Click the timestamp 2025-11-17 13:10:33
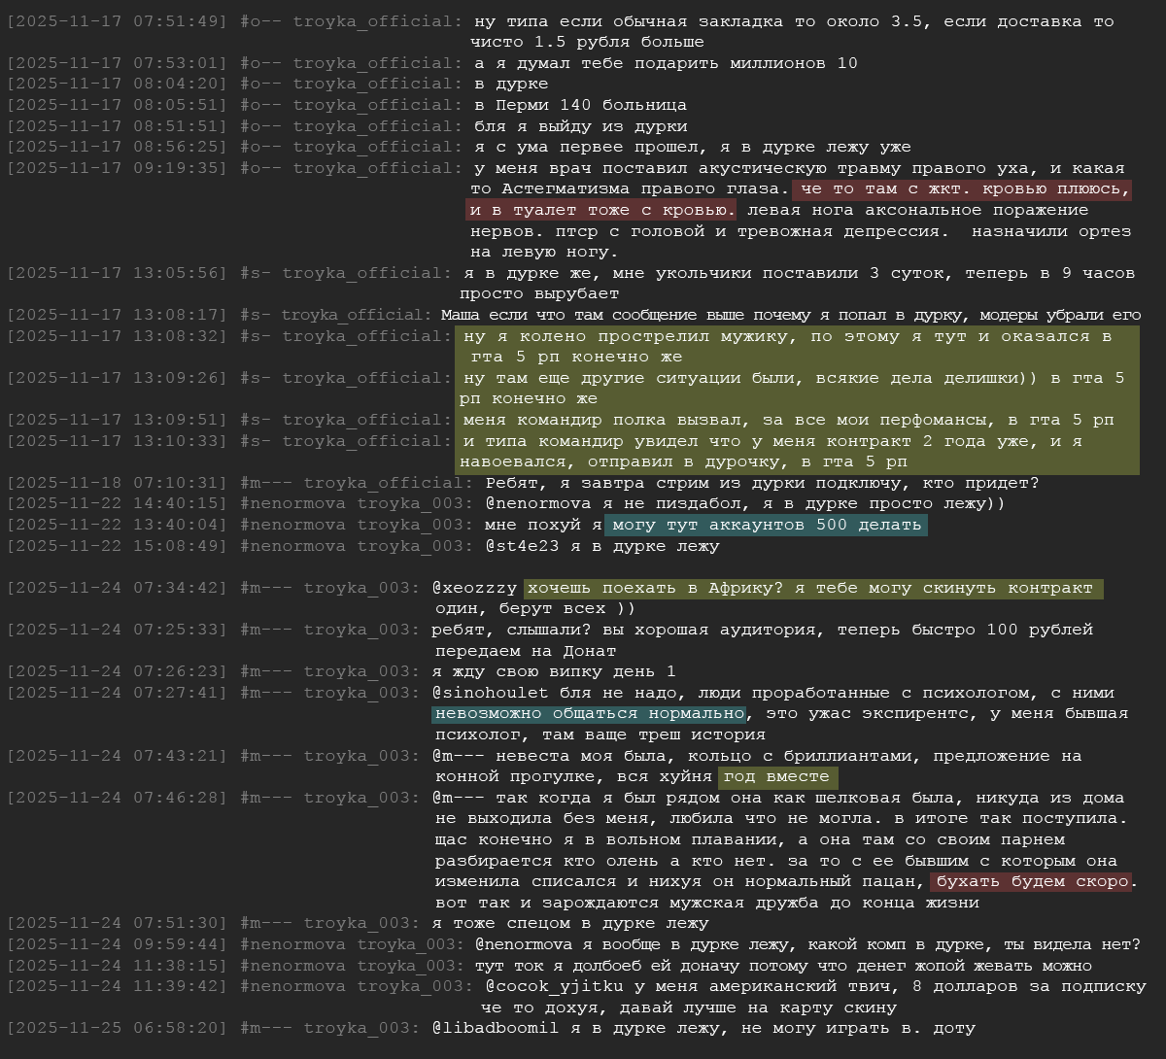 click(119, 441)
